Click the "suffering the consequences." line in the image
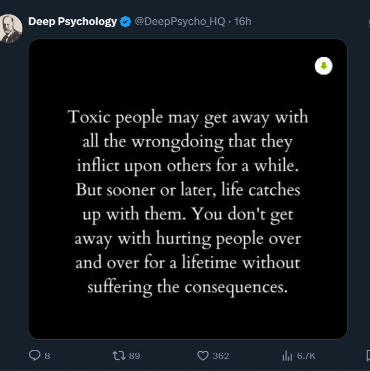The image size is (370, 371). [x=187, y=287]
